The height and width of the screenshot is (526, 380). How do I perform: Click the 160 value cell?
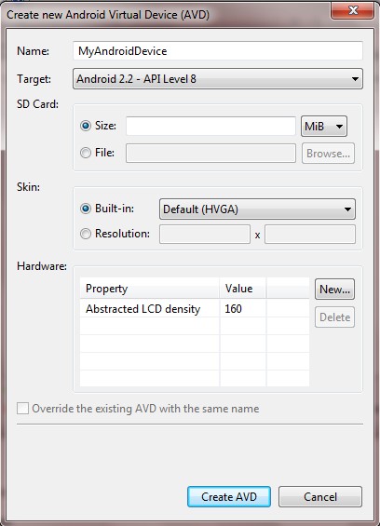[243, 309]
